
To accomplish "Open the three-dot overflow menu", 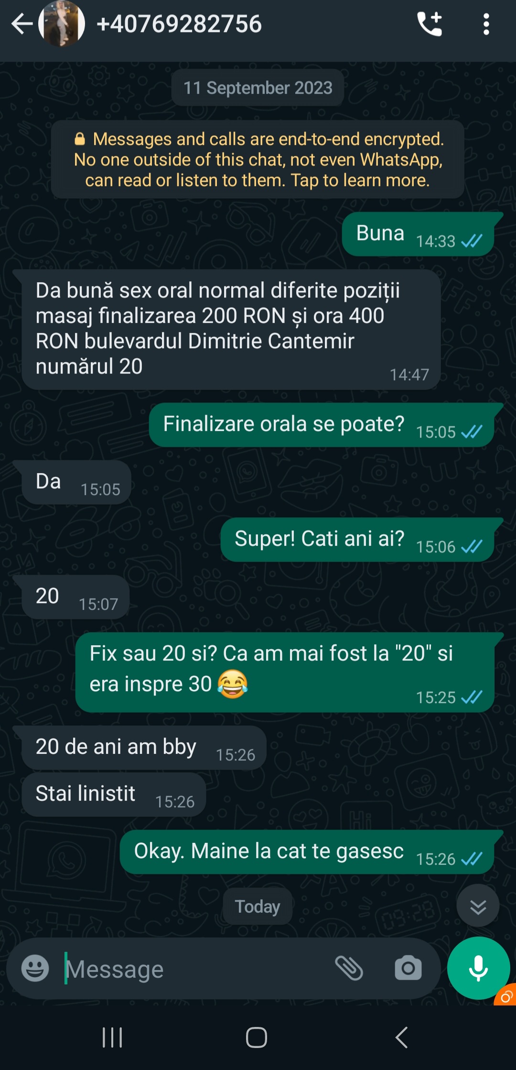I will click(x=486, y=24).
